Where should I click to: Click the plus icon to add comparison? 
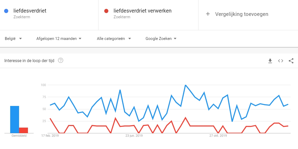(x=208, y=14)
